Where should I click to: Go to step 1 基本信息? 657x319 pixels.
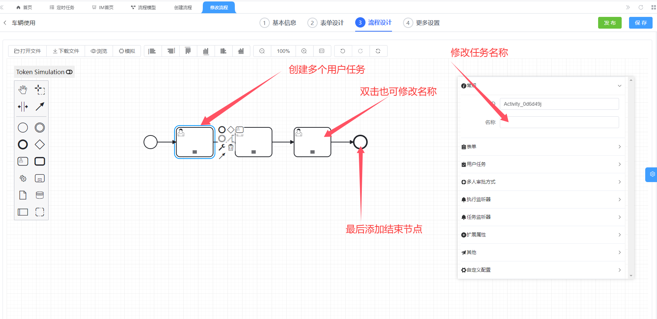pyautogui.click(x=278, y=23)
